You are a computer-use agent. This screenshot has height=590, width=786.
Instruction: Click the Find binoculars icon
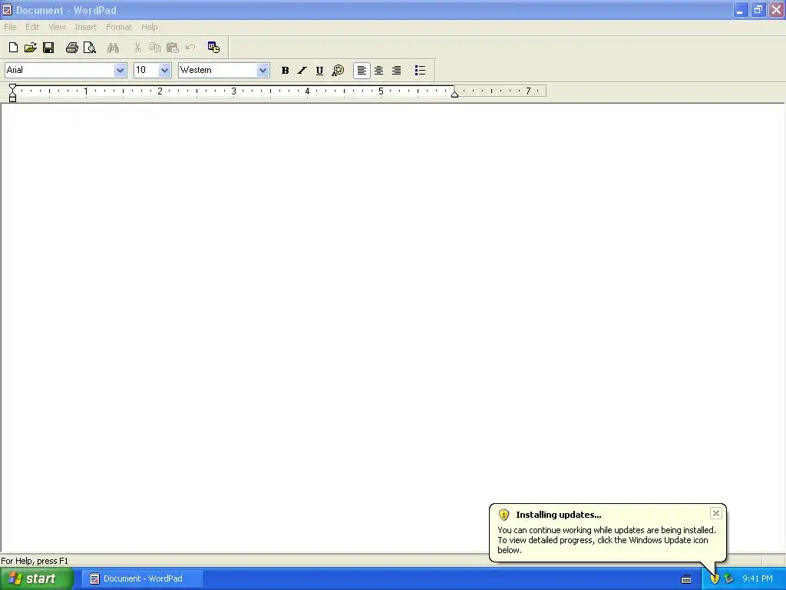pos(114,48)
